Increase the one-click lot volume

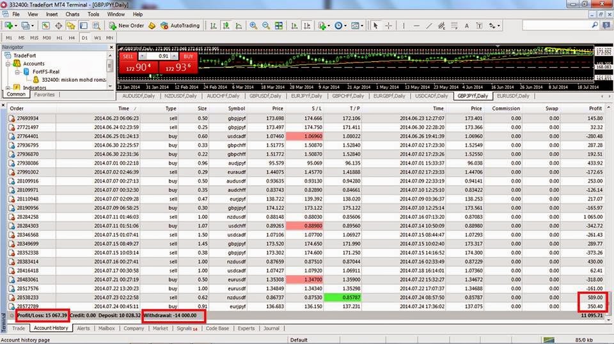pyautogui.click(x=174, y=56)
